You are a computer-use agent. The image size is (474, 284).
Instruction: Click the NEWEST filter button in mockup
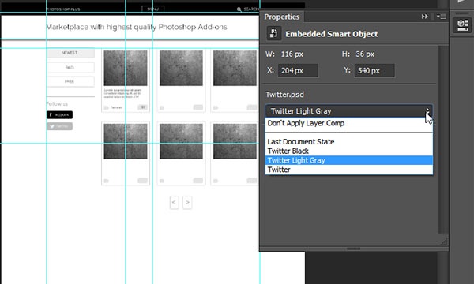[x=70, y=53]
